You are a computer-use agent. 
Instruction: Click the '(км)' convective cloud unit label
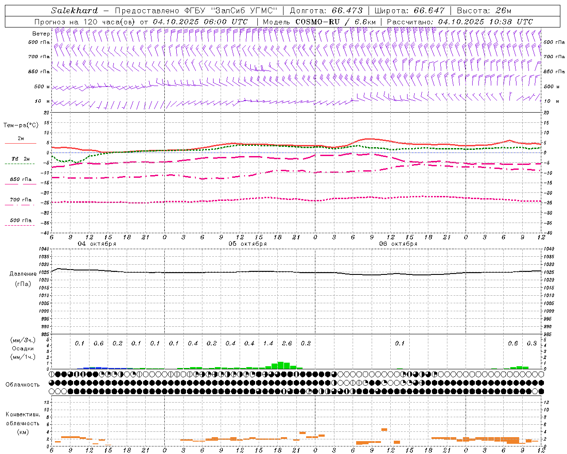click(23, 432)
